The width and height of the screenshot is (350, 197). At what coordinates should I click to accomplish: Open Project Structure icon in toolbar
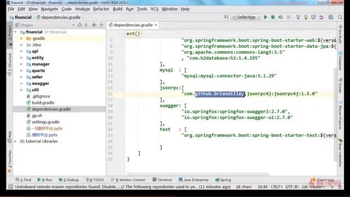point(331,17)
